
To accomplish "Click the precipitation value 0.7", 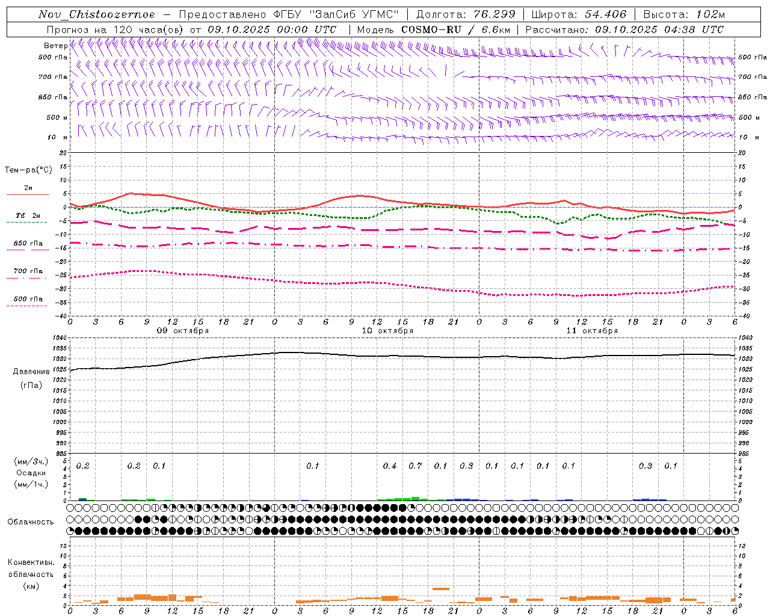I will [415, 466].
